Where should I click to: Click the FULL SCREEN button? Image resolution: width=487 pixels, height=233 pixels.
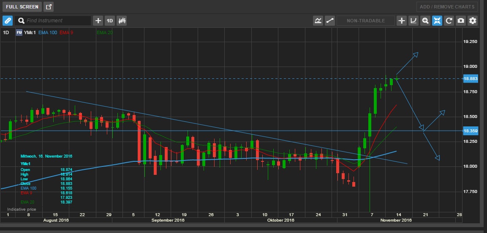(22, 7)
